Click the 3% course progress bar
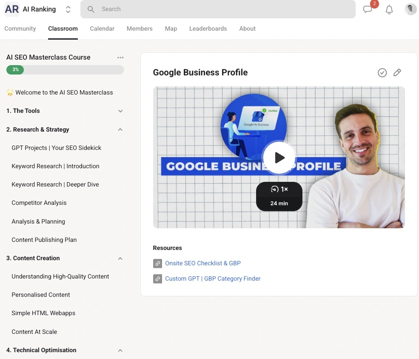Image resolution: width=419 pixels, height=359 pixels. click(x=65, y=70)
